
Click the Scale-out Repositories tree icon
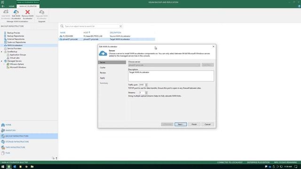(x=5, y=42)
